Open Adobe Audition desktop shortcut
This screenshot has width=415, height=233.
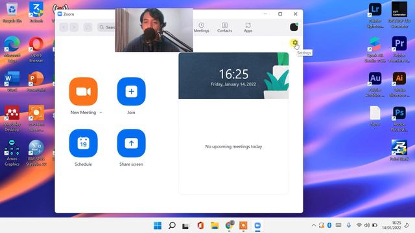point(375,84)
